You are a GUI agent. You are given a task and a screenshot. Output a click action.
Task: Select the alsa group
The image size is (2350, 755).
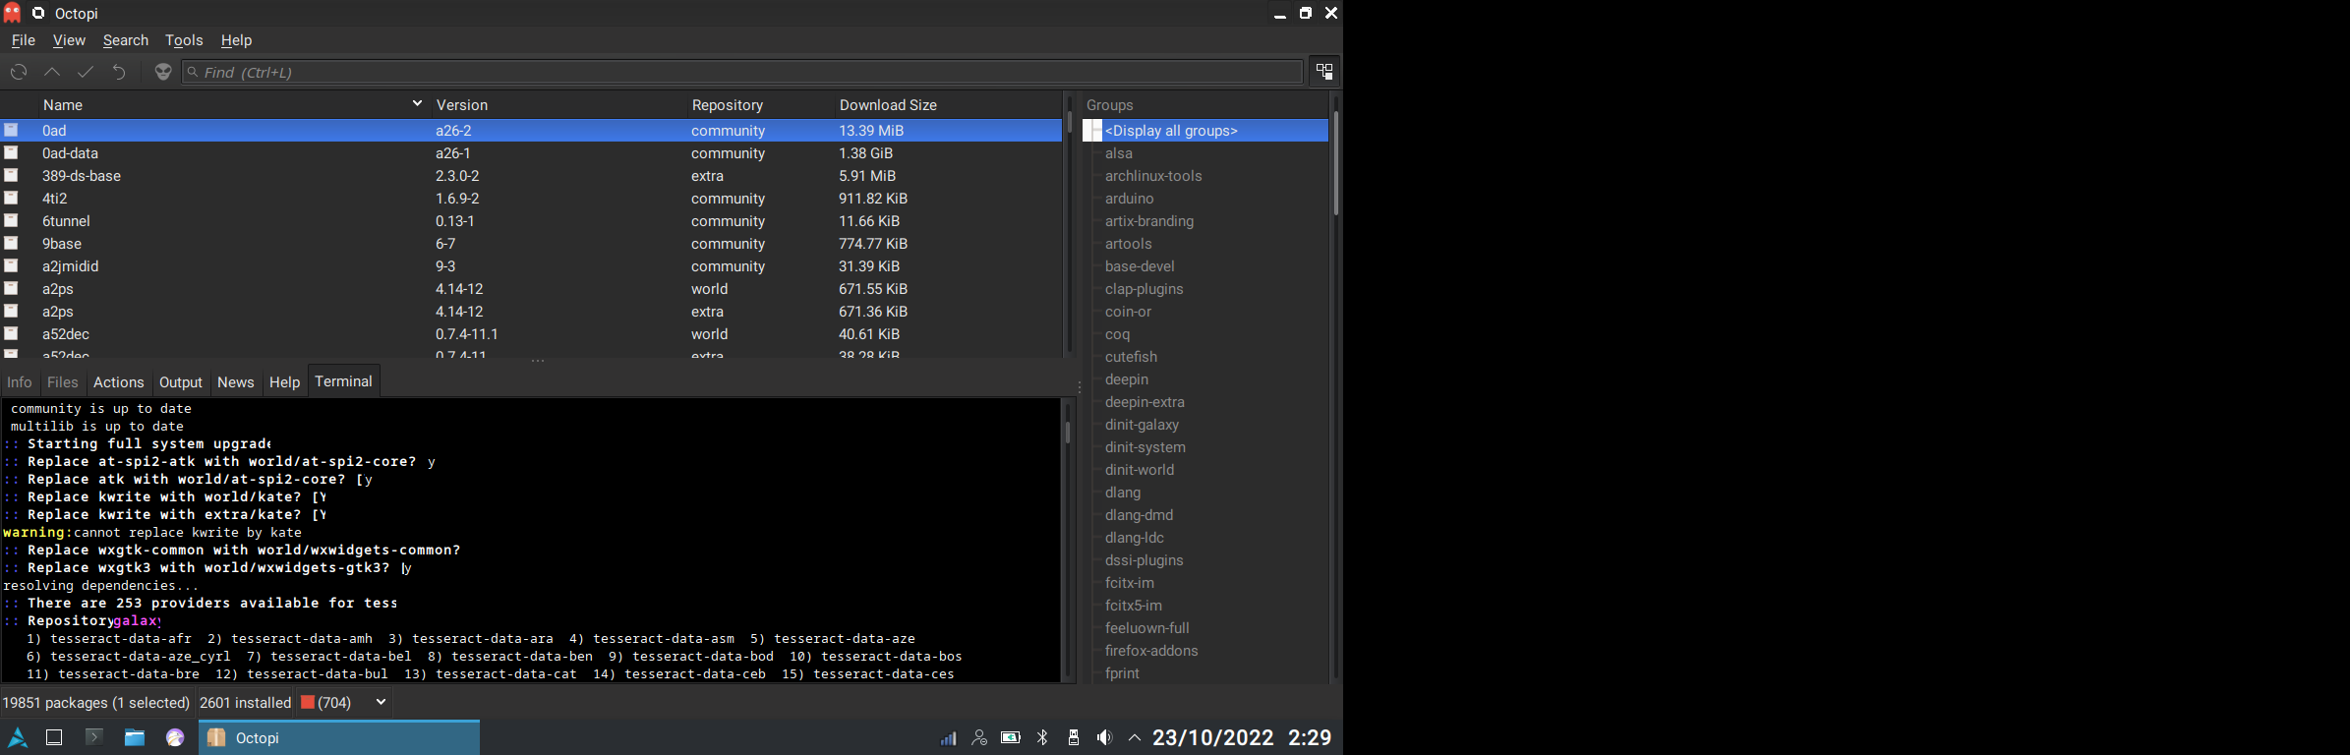[1119, 152]
